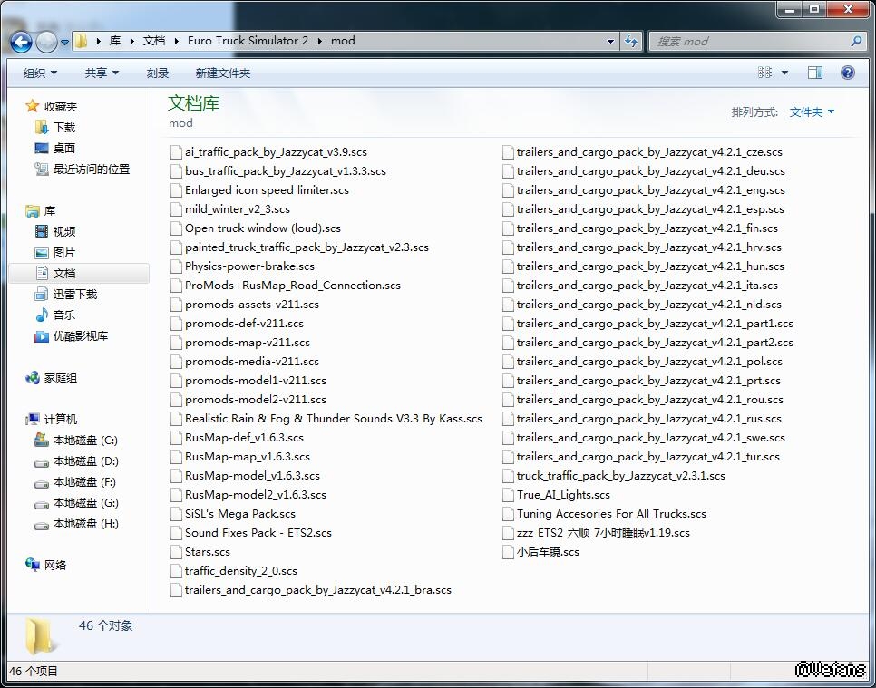
Task: Click the search magnifier icon
Action: tap(856, 41)
